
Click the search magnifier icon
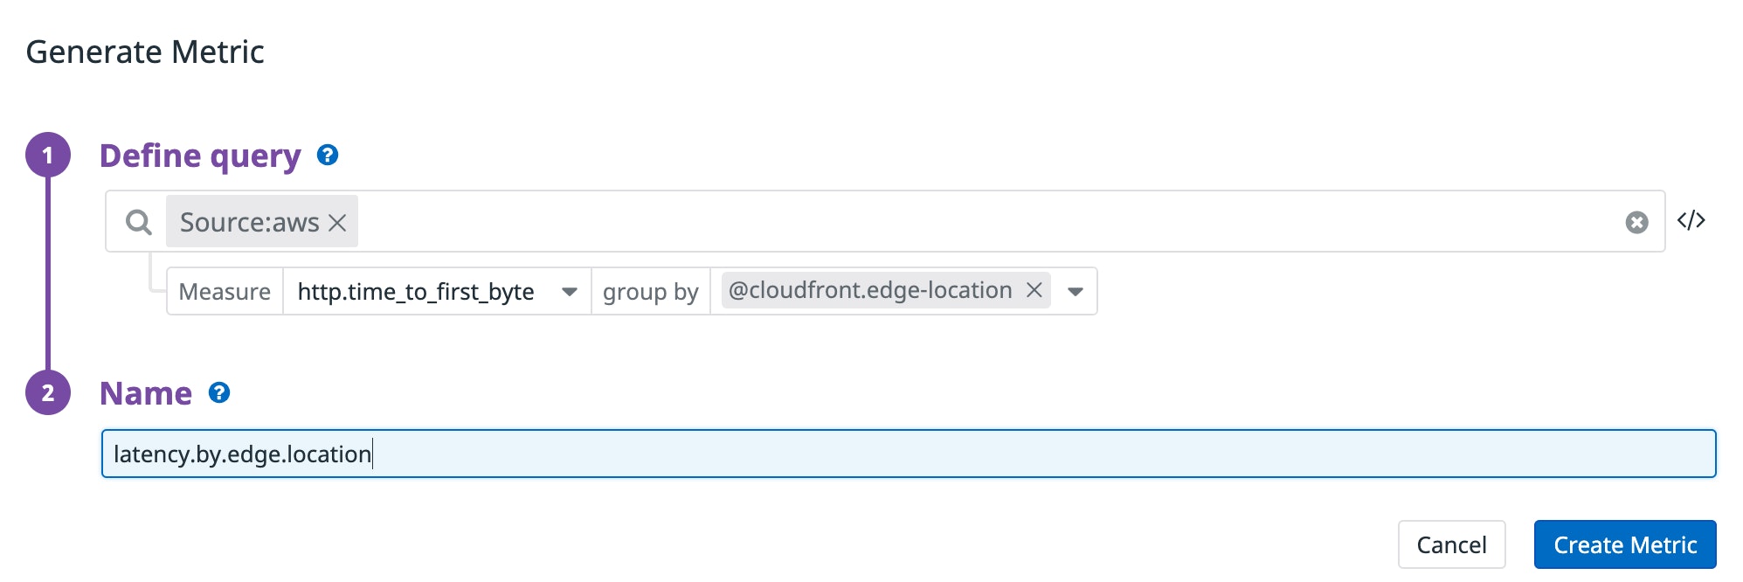(x=138, y=222)
